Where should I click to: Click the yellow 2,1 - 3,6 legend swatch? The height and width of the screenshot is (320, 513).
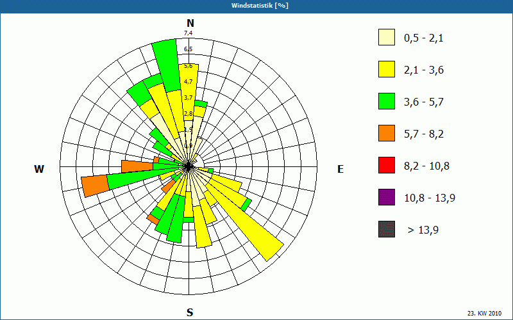pyautogui.click(x=387, y=69)
